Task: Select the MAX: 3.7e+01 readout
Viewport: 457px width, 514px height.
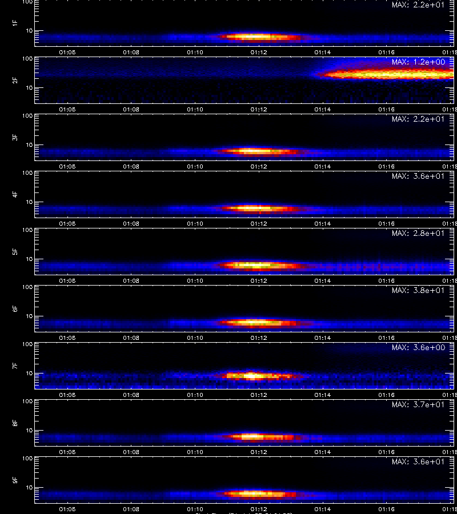Action: 418,404
